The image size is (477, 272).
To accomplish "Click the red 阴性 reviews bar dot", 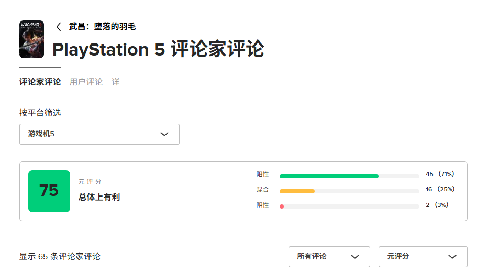I will [282, 206].
